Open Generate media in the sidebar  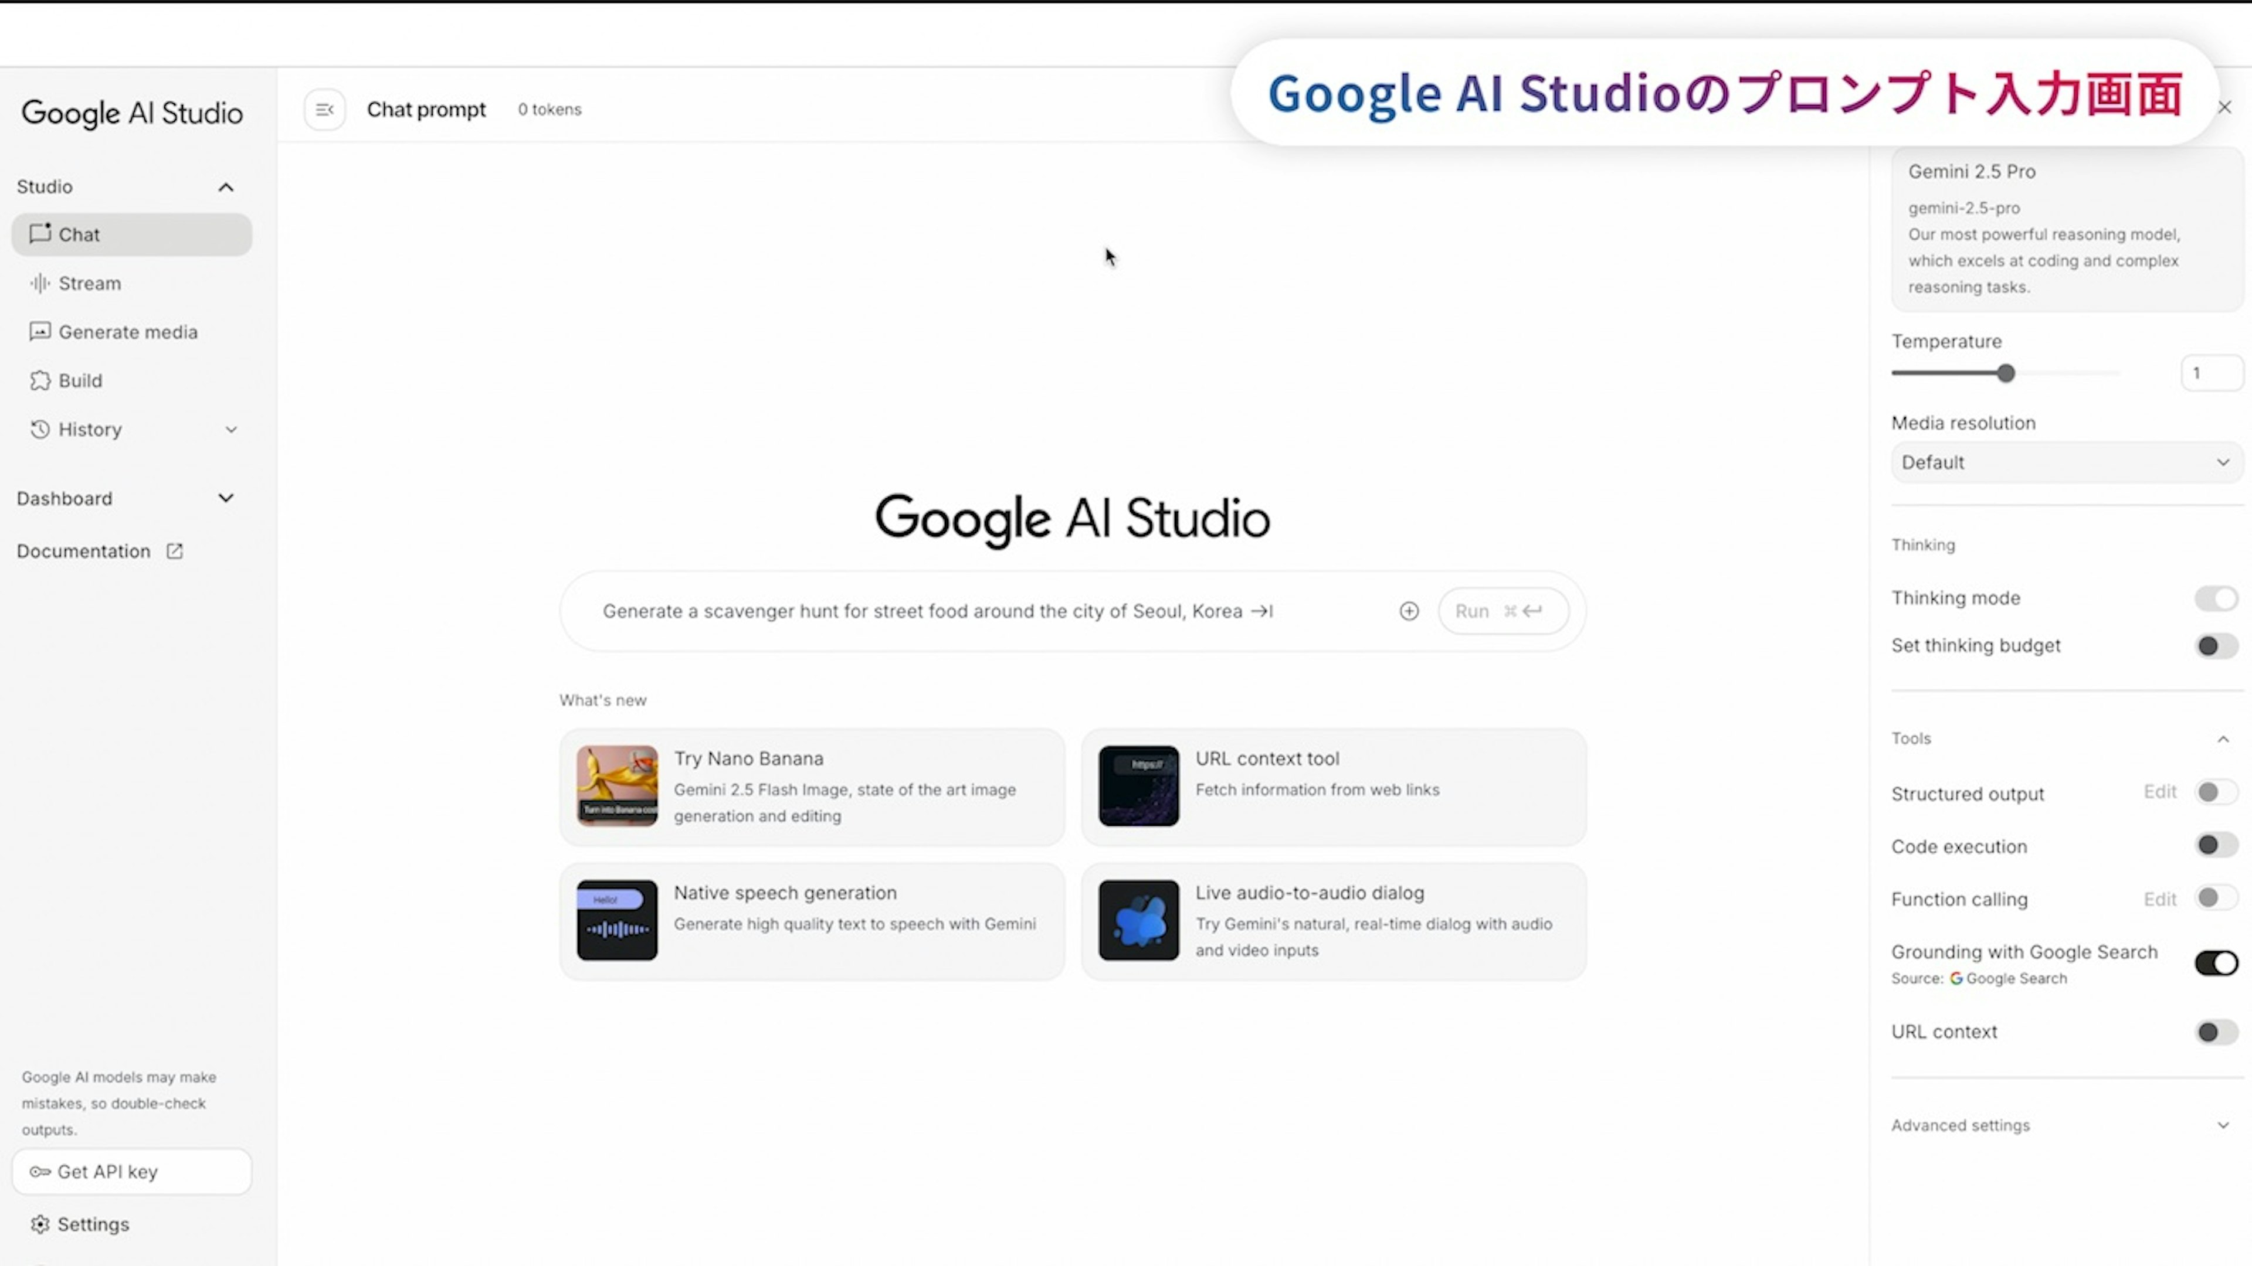128,332
